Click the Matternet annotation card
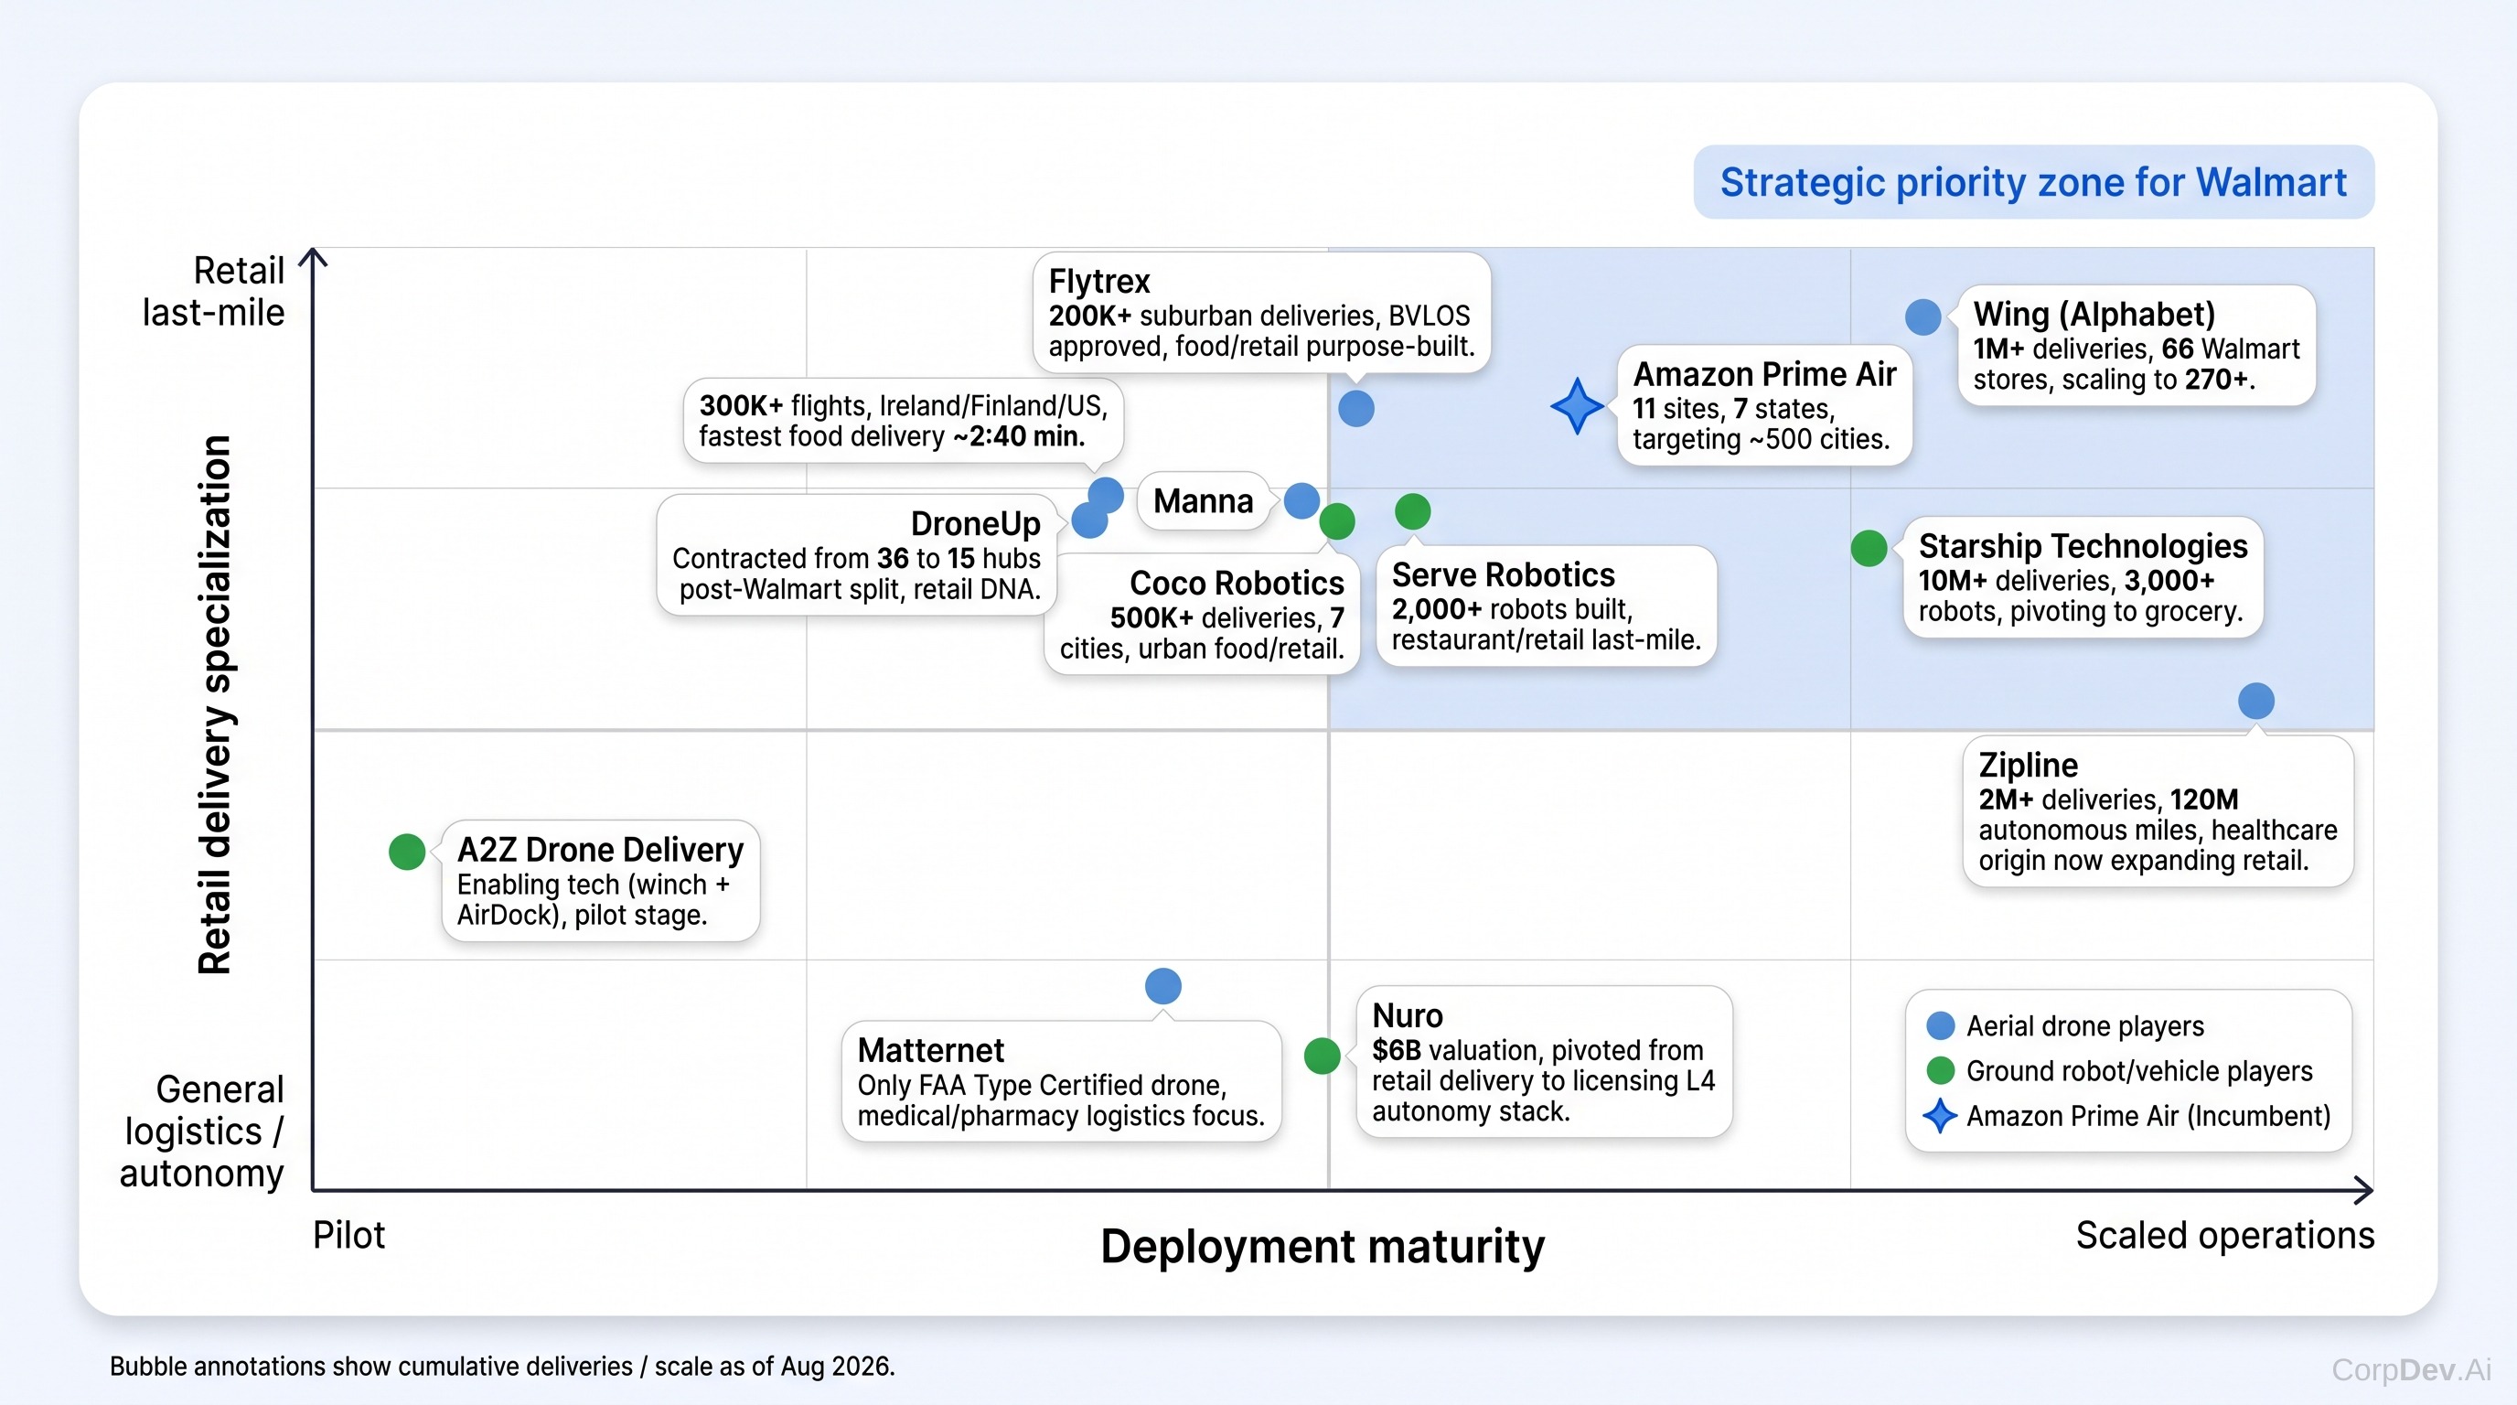 [1061, 1081]
